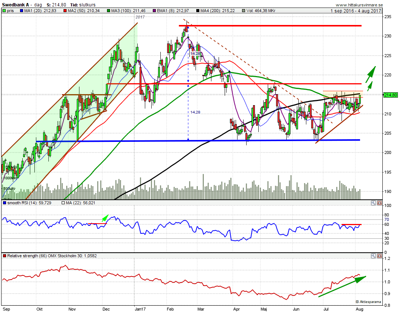Click the 'MA1 (20): 212,83' legend text

pos(40,11)
